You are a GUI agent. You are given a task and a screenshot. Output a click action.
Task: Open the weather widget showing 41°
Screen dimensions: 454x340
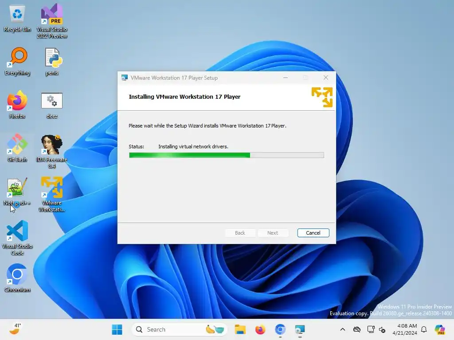pyautogui.click(x=15, y=329)
